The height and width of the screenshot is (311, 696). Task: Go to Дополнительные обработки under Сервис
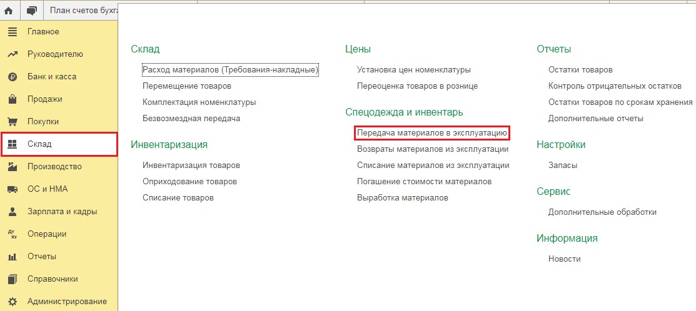[602, 212]
